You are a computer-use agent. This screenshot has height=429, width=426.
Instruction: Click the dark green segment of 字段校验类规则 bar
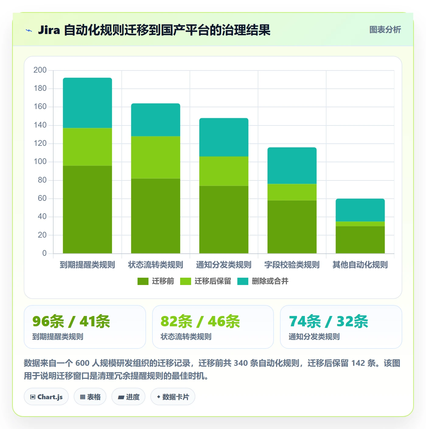(292, 227)
